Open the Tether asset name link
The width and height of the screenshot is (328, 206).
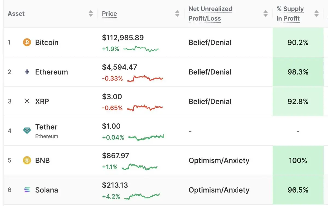(46, 127)
